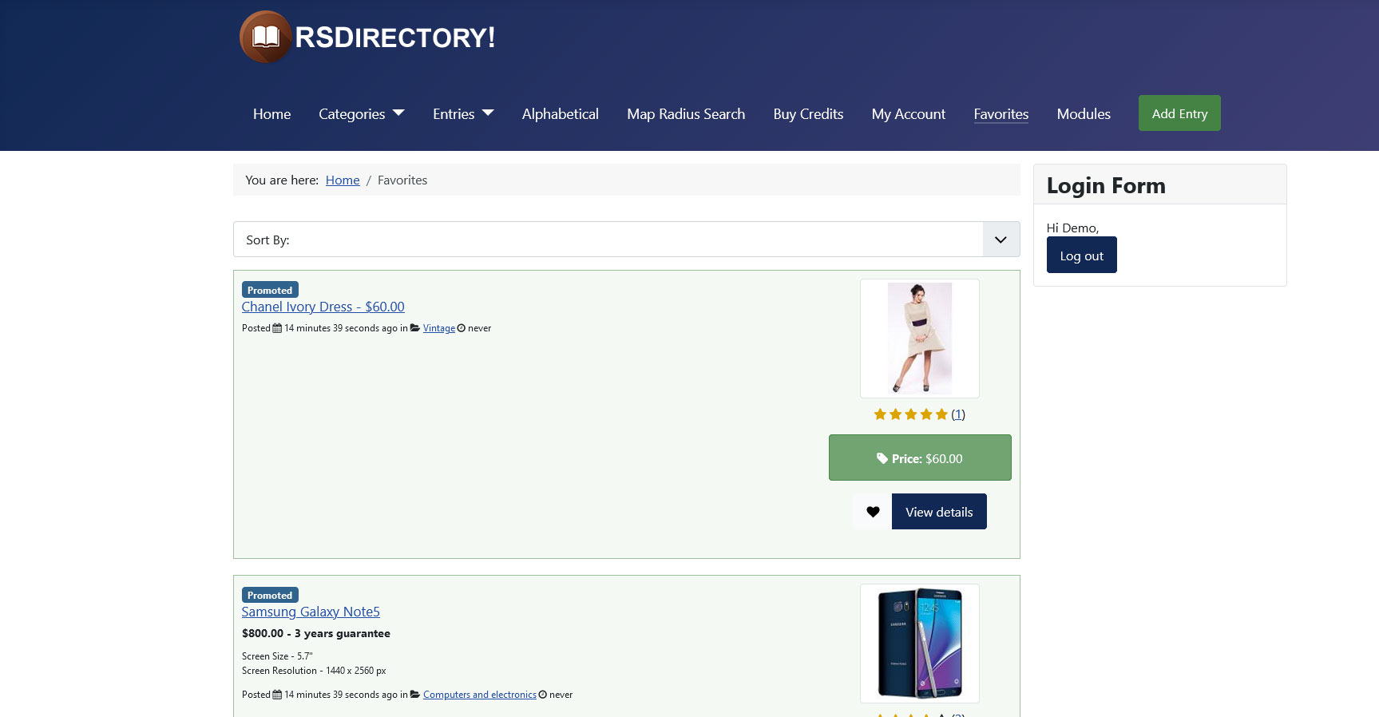Click the Log out button
The height and width of the screenshot is (717, 1379).
click(1082, 256)
